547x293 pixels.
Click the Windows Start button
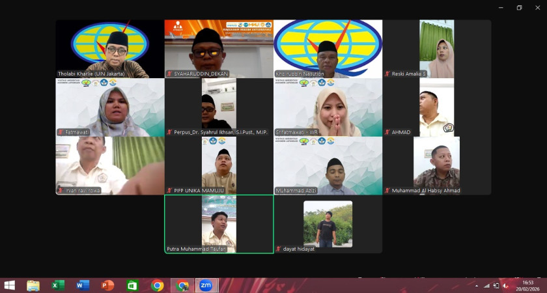tap(10, 286)
